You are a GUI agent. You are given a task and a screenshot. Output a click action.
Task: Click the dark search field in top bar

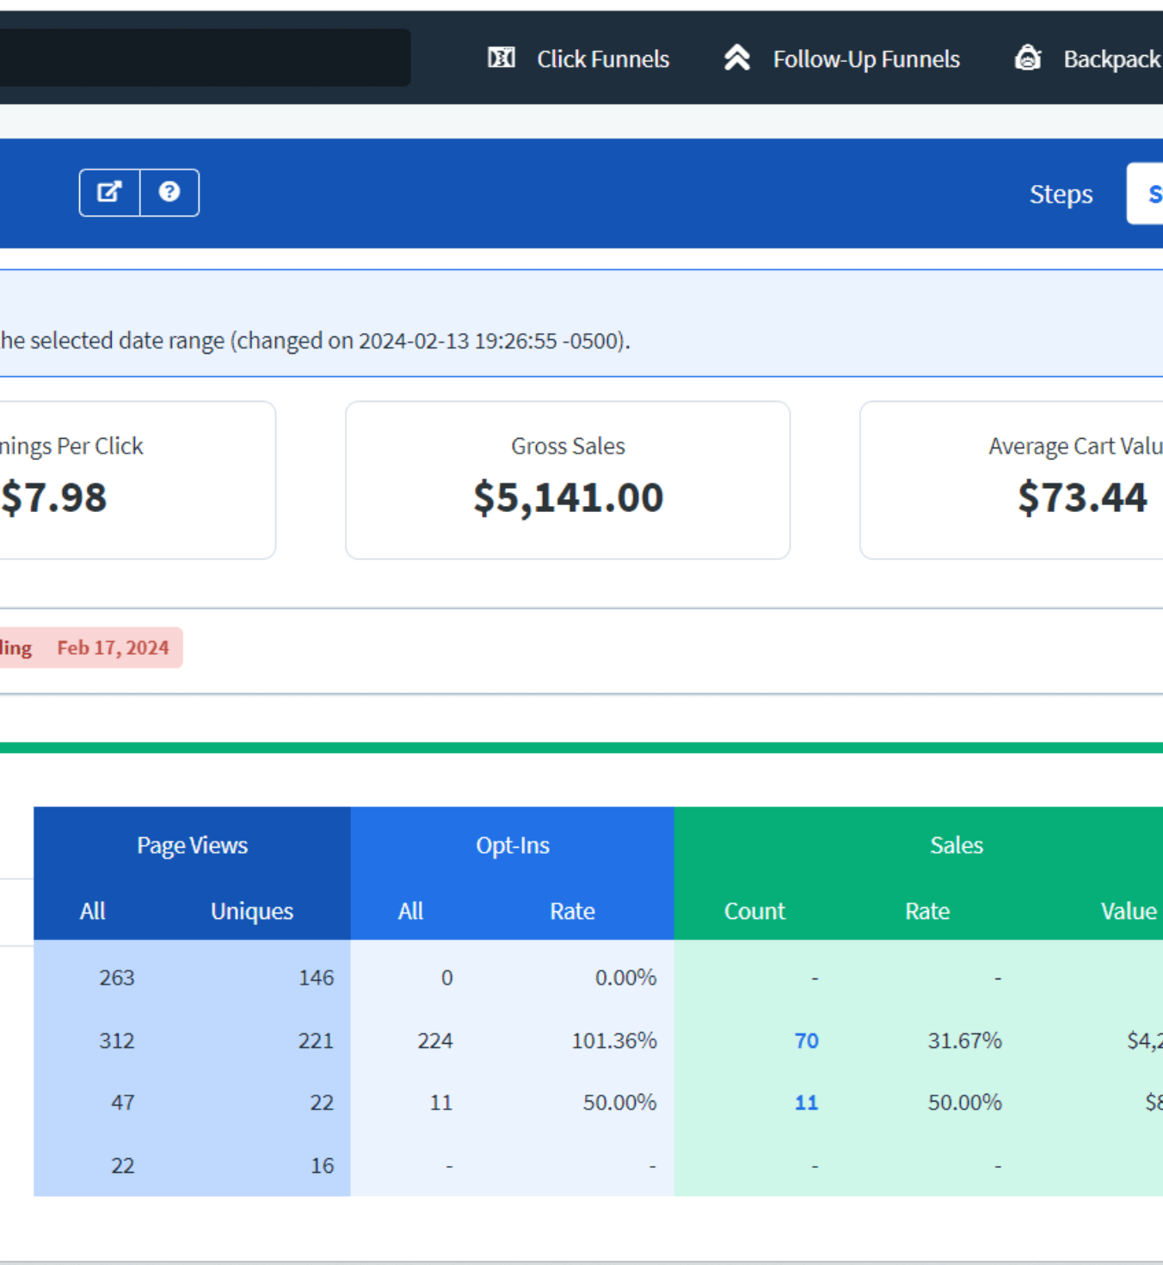pyautogui.click(x=205, y=57)
